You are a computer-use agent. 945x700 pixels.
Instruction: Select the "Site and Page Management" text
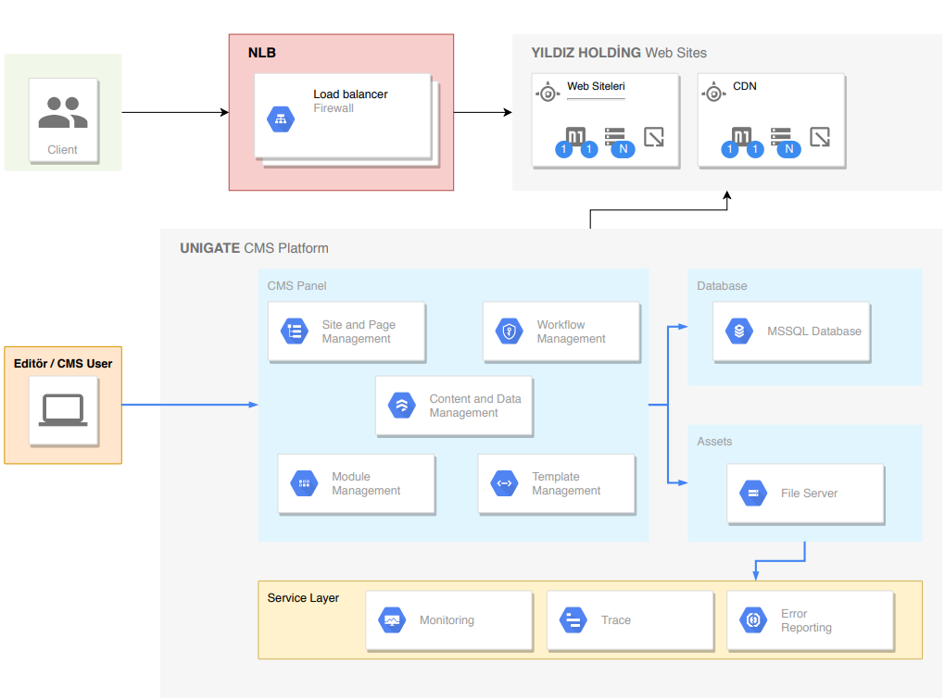point(359,331)
